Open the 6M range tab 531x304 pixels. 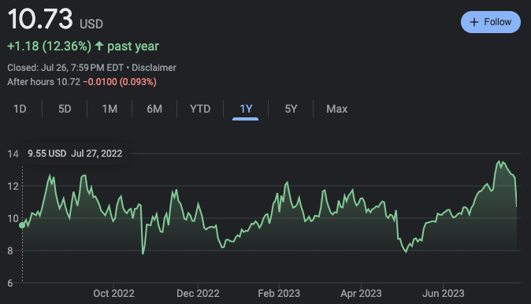tap(154, 109)
